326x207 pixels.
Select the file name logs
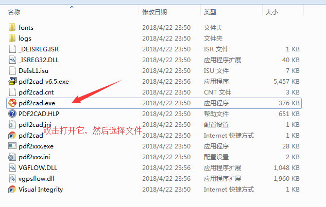pos(25,39)
